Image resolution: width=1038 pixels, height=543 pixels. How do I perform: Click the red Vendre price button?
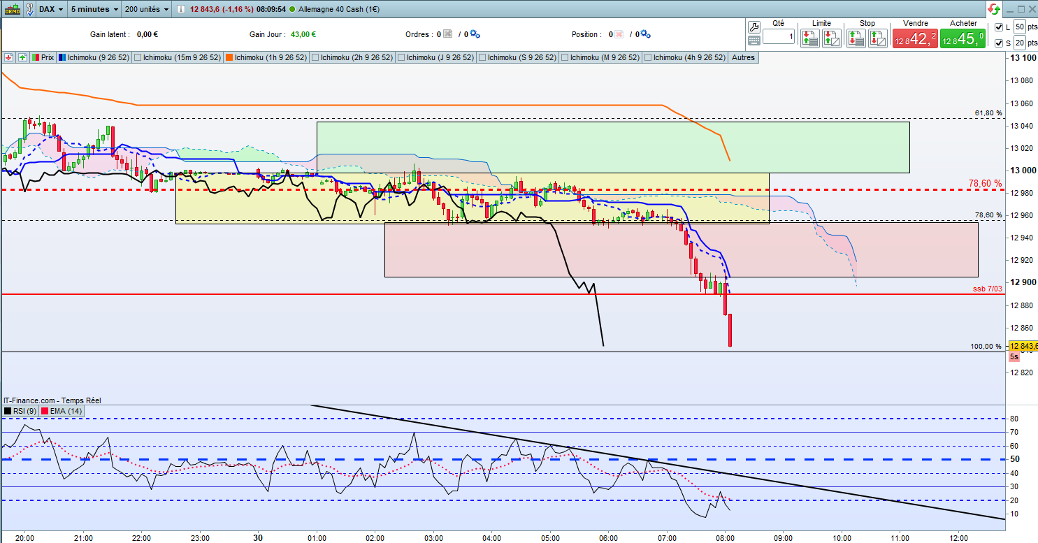coord(915,39)
